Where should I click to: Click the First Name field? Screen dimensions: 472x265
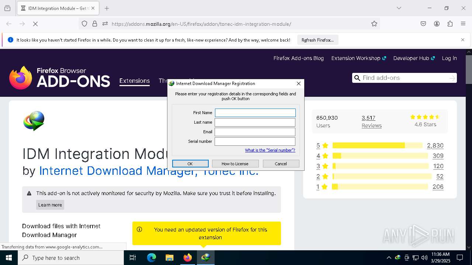coord(255,113)
